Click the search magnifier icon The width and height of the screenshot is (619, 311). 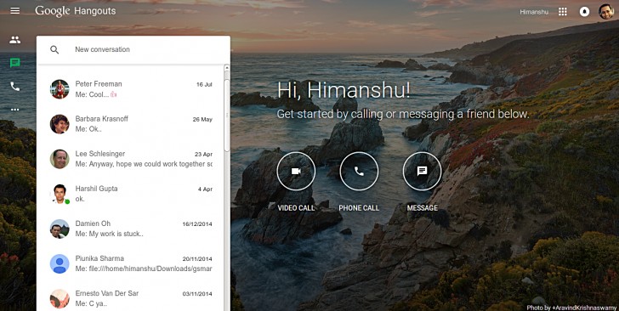pyautogui.click(x=54, y=50)
